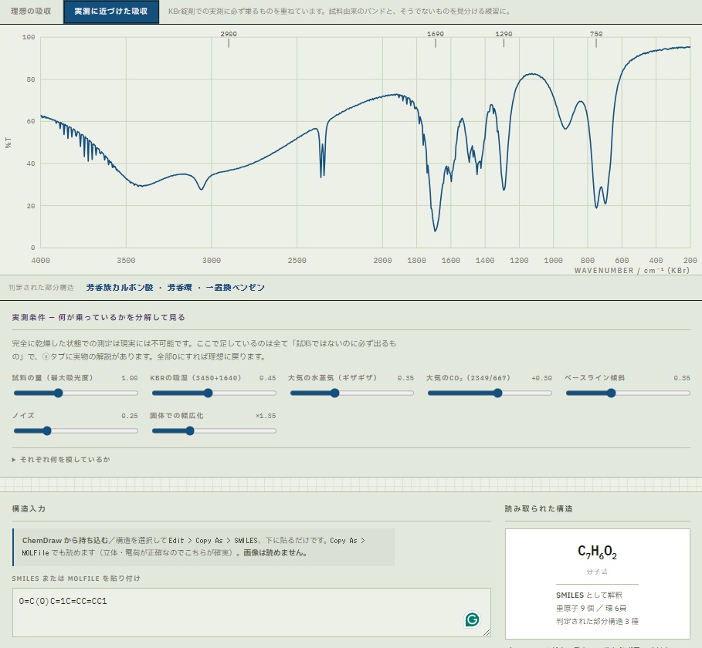
Task: Click the SMILES として解釈 text
Action: 589,595
